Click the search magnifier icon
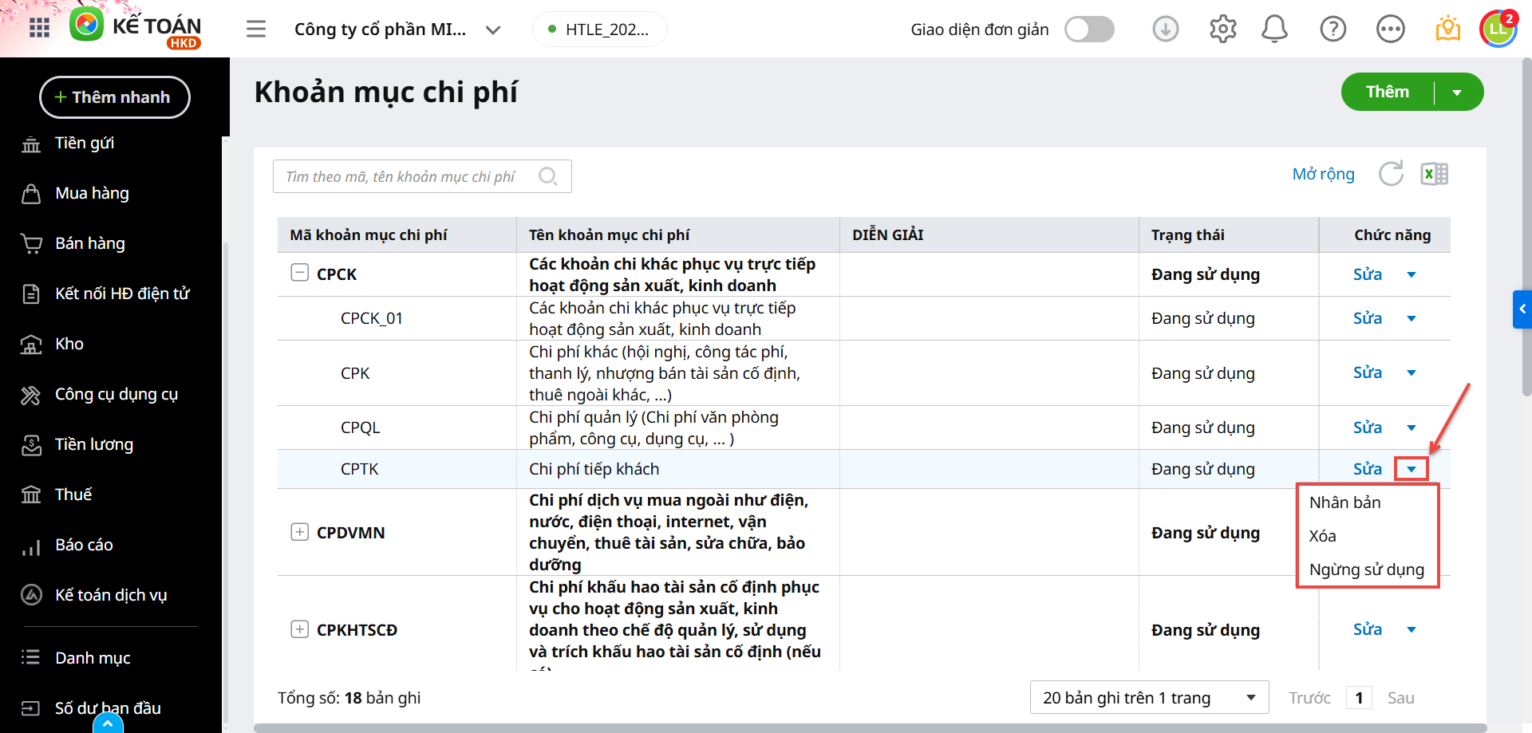1532x733 pixels. coord(548,176)
